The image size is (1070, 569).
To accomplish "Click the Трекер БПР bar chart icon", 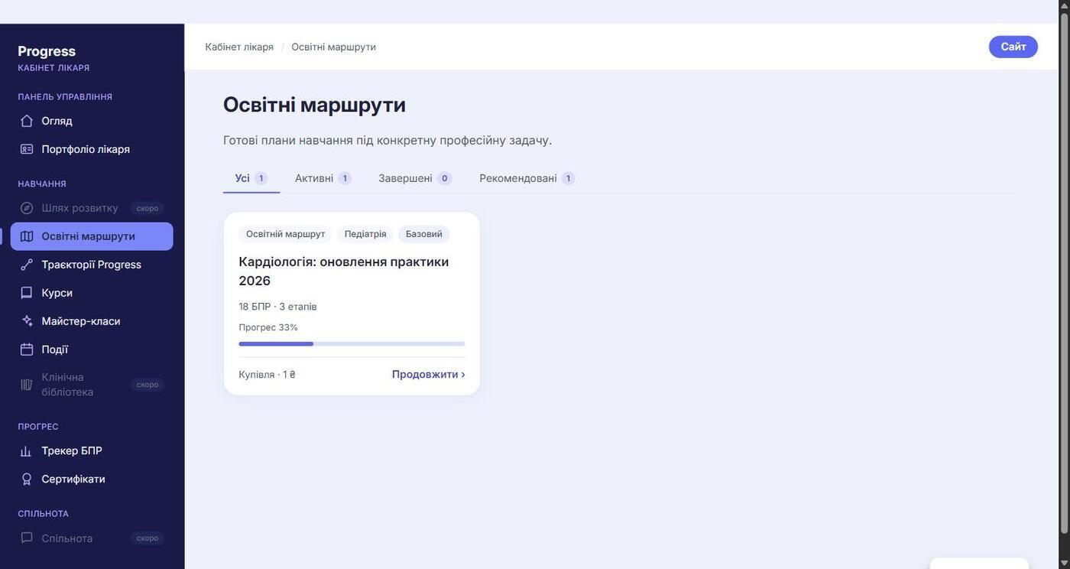I will click(27, 451).
